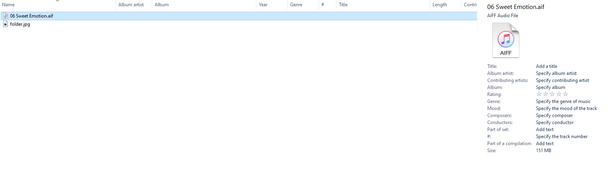Select the folder.jpg file name

click(x=20, y=24)
